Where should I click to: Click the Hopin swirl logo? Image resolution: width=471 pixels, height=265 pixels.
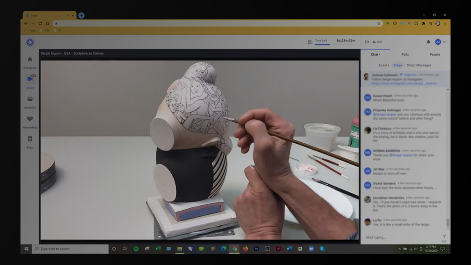click(x=30, y=43)
